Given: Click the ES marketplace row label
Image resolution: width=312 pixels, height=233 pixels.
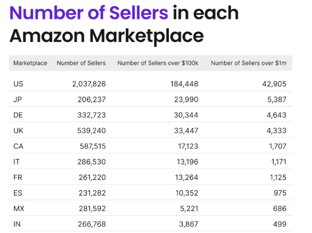Looking at the screenshot, I should 18,193.
